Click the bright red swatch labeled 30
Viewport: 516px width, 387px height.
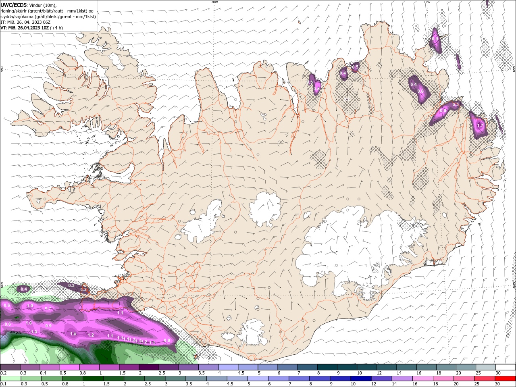(x=505, y=379)
